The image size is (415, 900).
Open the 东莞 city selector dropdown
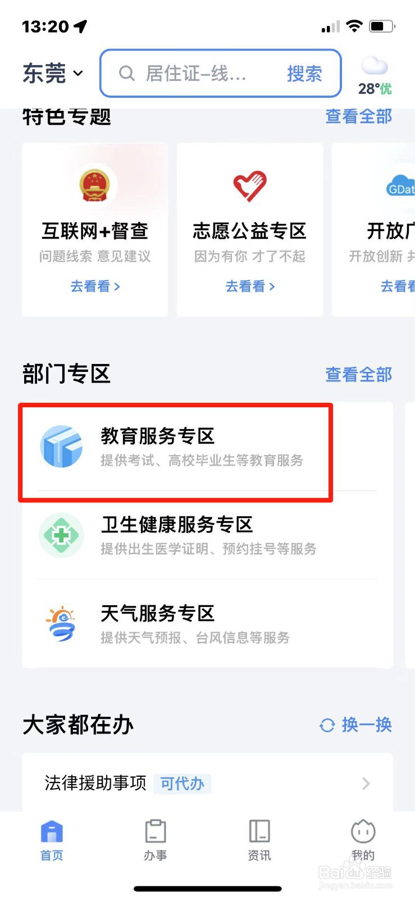click(53, 73)
